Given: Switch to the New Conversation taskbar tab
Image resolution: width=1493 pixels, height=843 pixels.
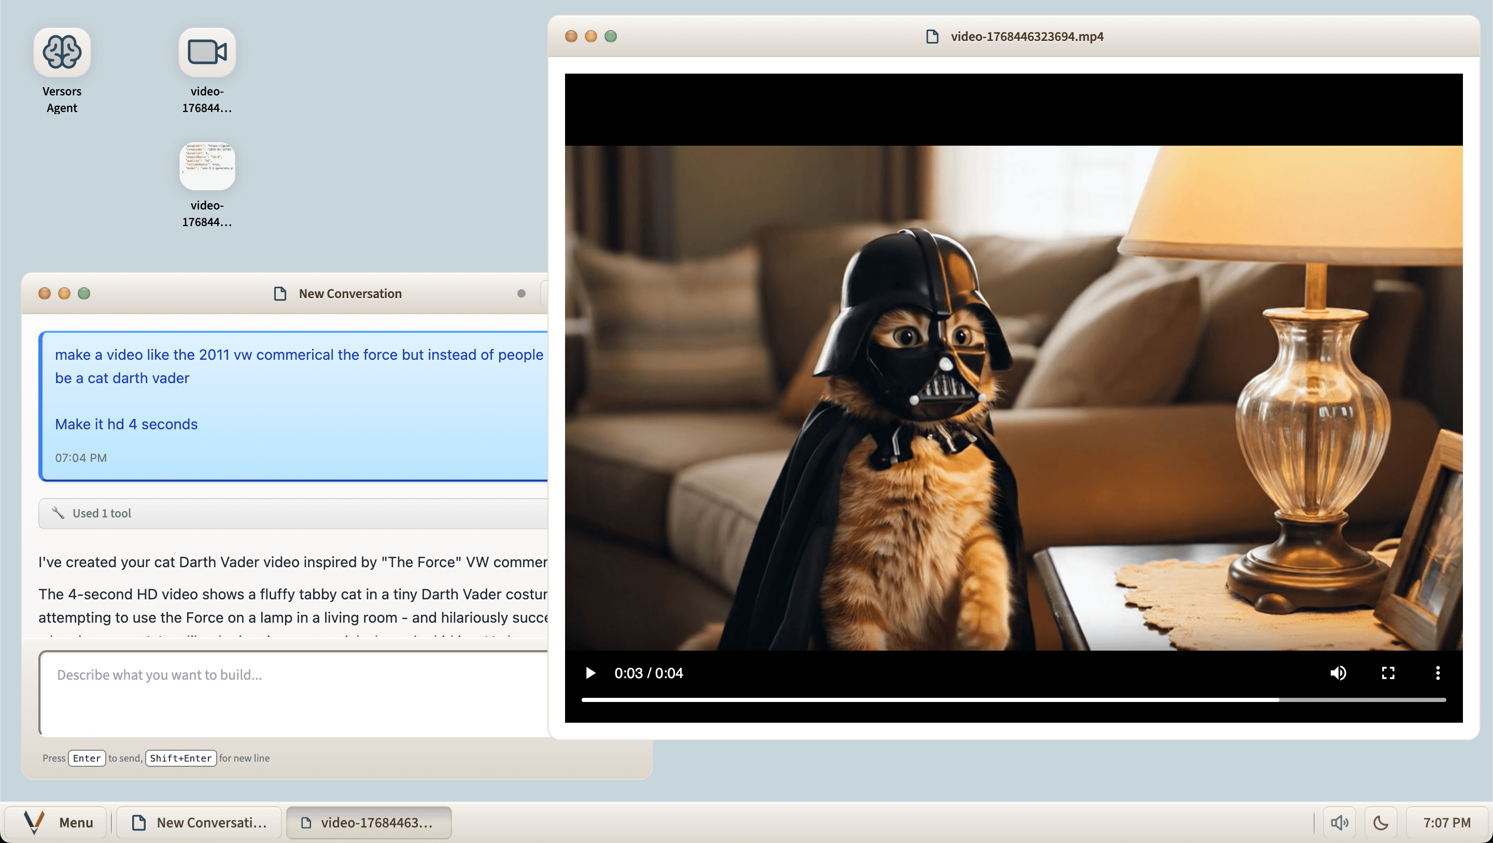Looking at the screenshot, I should (200, 822).
